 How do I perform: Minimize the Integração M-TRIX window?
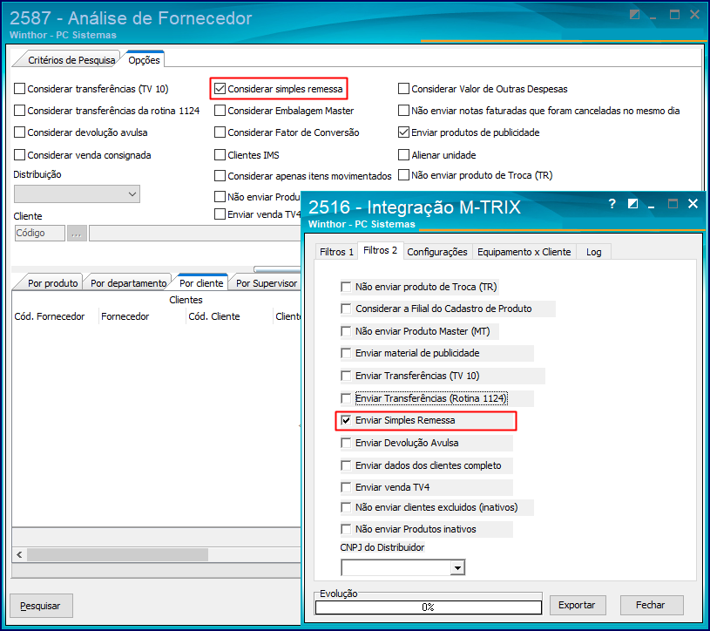652,207
